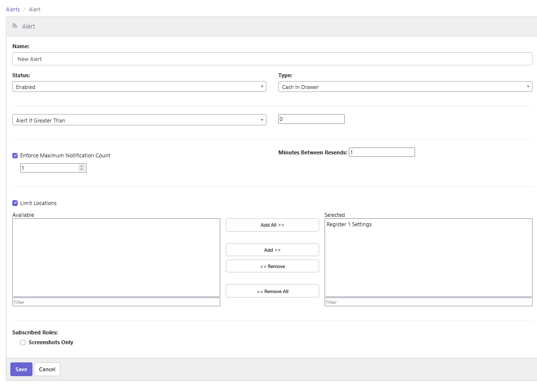Click the Cancel button
Image resolution: width=537 pixels, height=385 pixels.
(x=47, y=369)
